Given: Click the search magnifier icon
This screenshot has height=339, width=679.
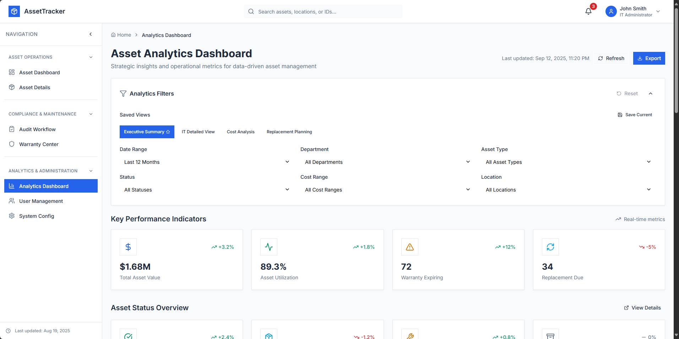Looking at the screenshot, I should click(251, 11).
